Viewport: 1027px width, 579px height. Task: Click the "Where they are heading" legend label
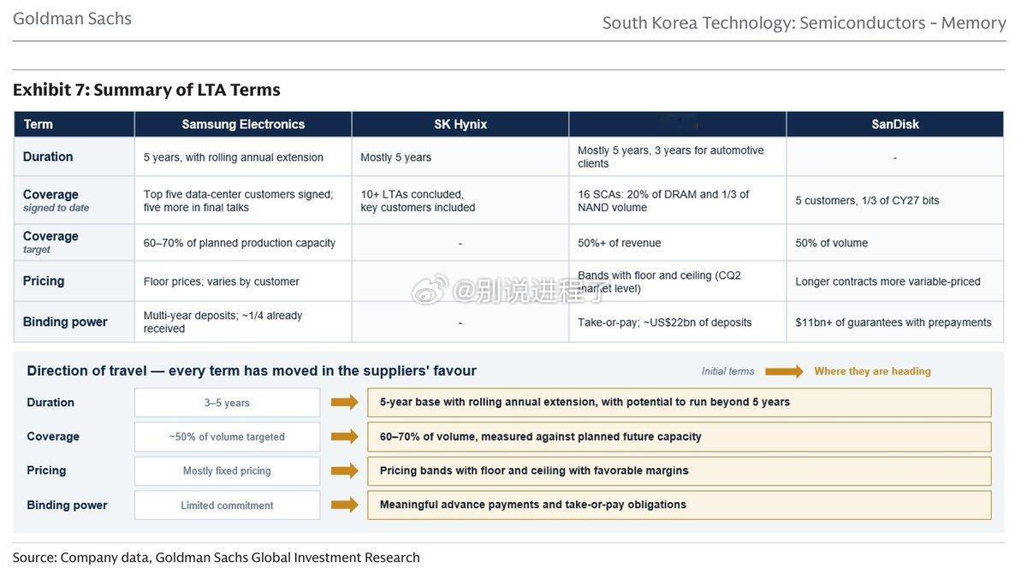click(873, 371)
